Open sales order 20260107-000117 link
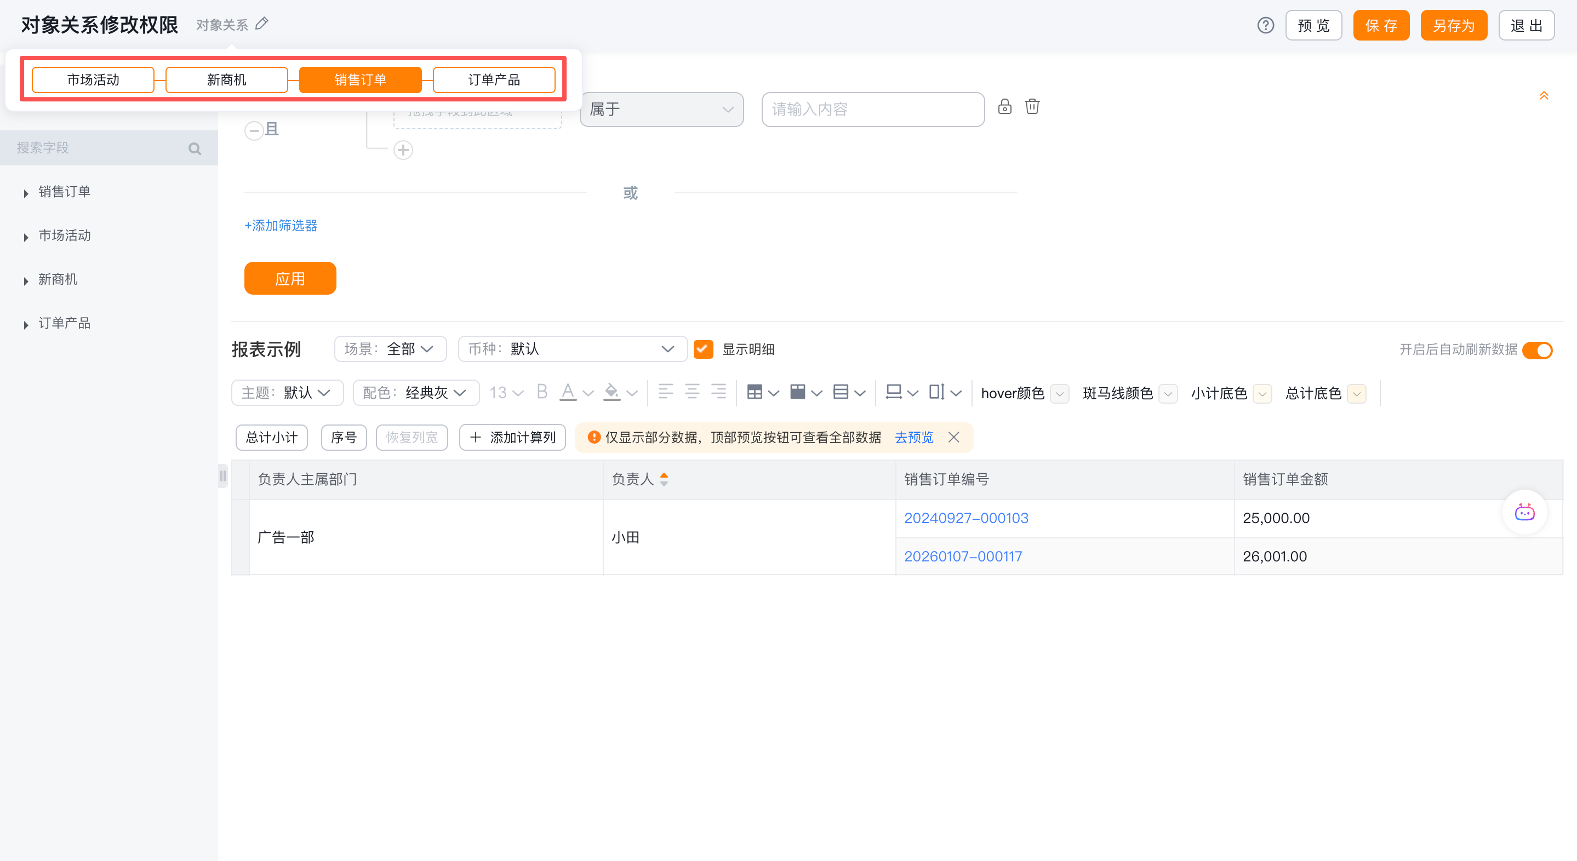Viewport: 1577px width, 861px height. pyautogui.click(x=963, y=556)
